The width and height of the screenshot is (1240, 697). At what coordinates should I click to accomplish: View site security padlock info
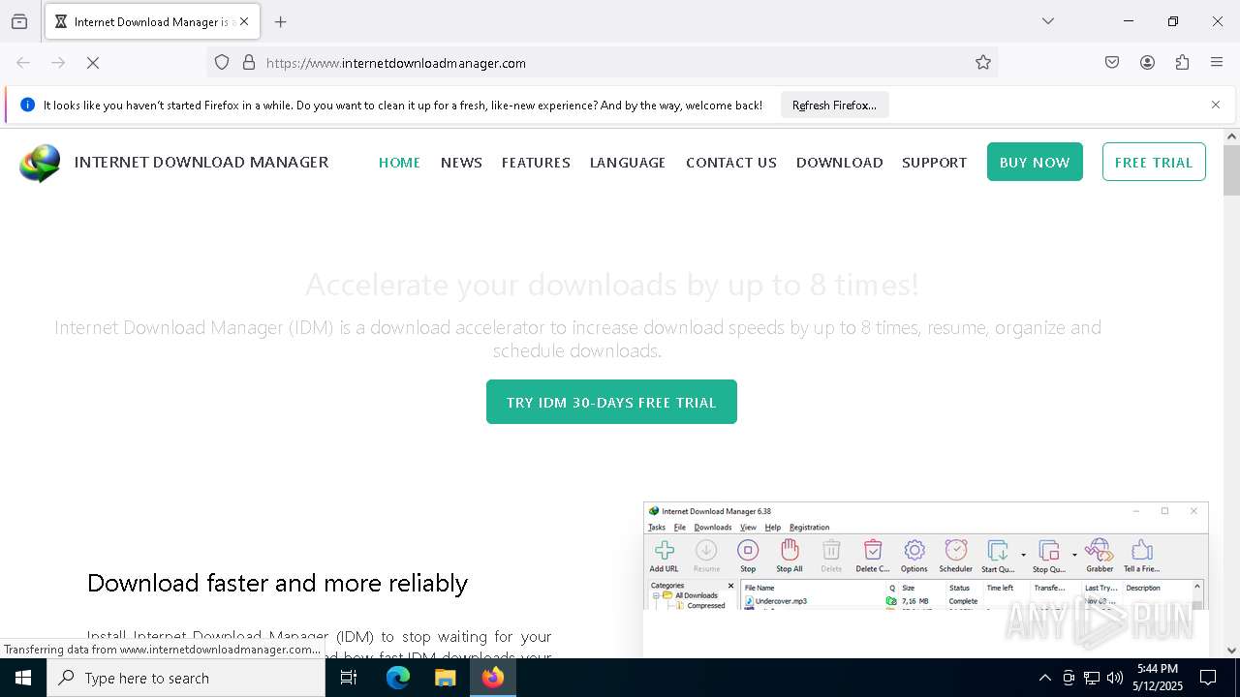coord(249,63)
